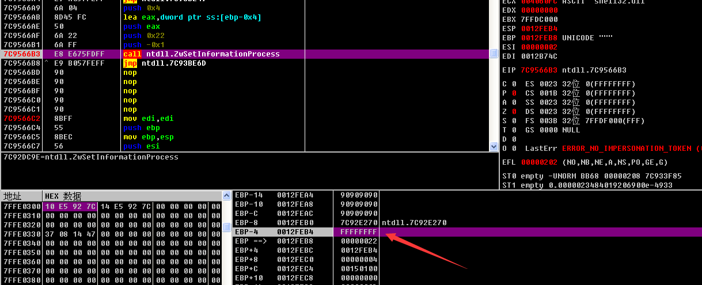This screenshot has height=285, width=702.
Task: Click the HEX 数据 column header
Action: click(63, 196)
